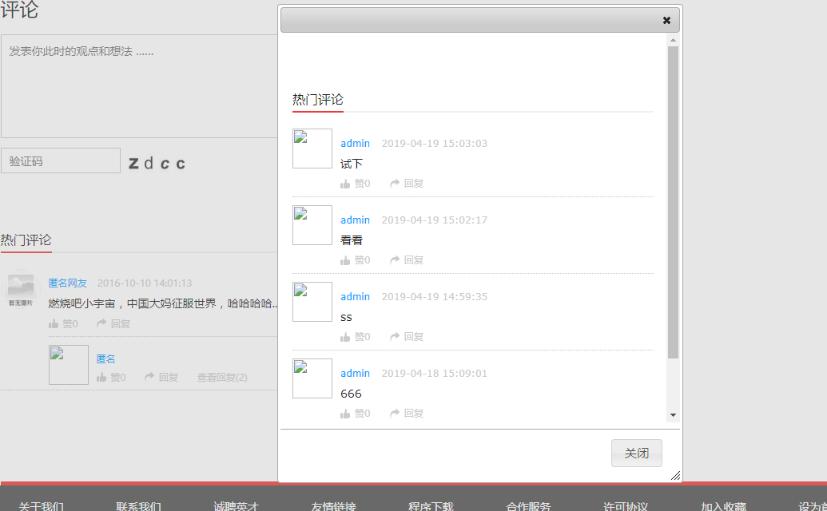
Task: Open 合作服务 in the footer
Action: (x=528, y=505)
